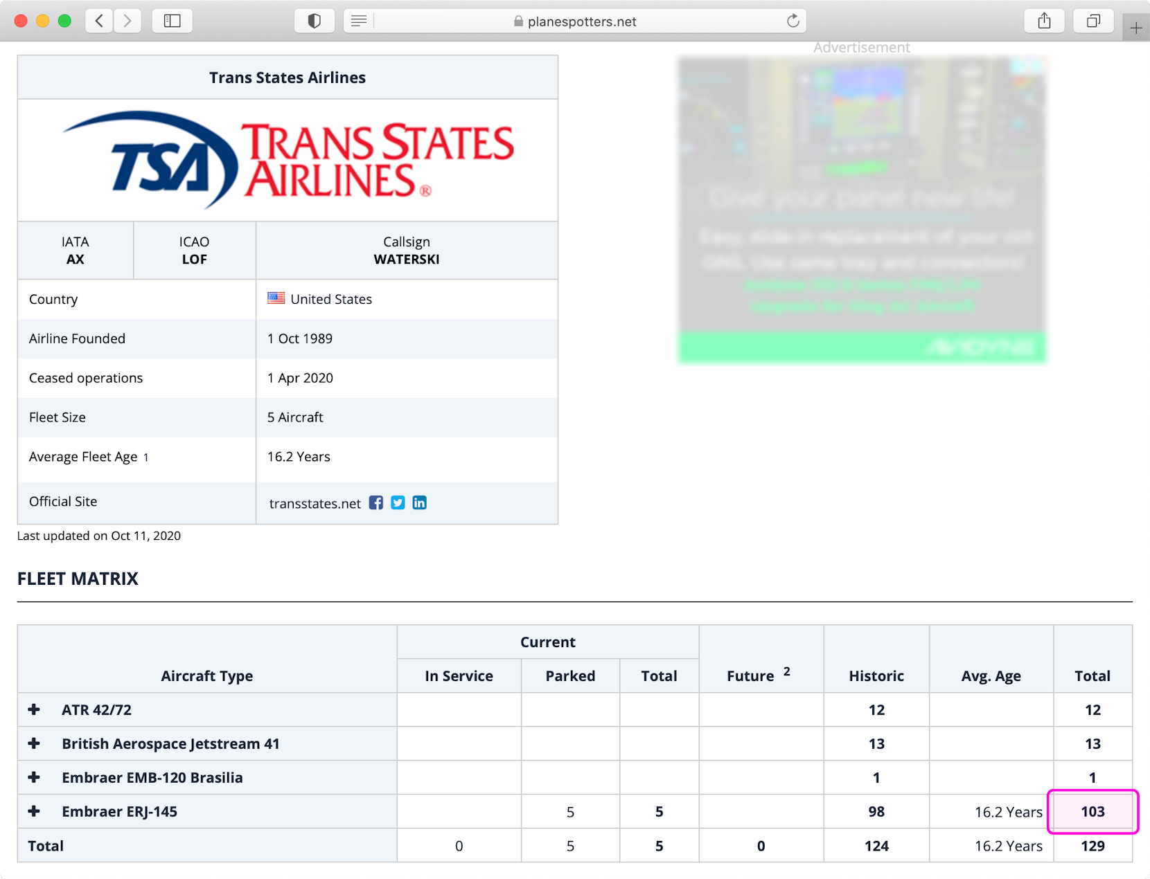Click the ATR 42/72 aircraft type
This screenshot has width=1150, height=879.
[96, 709]
